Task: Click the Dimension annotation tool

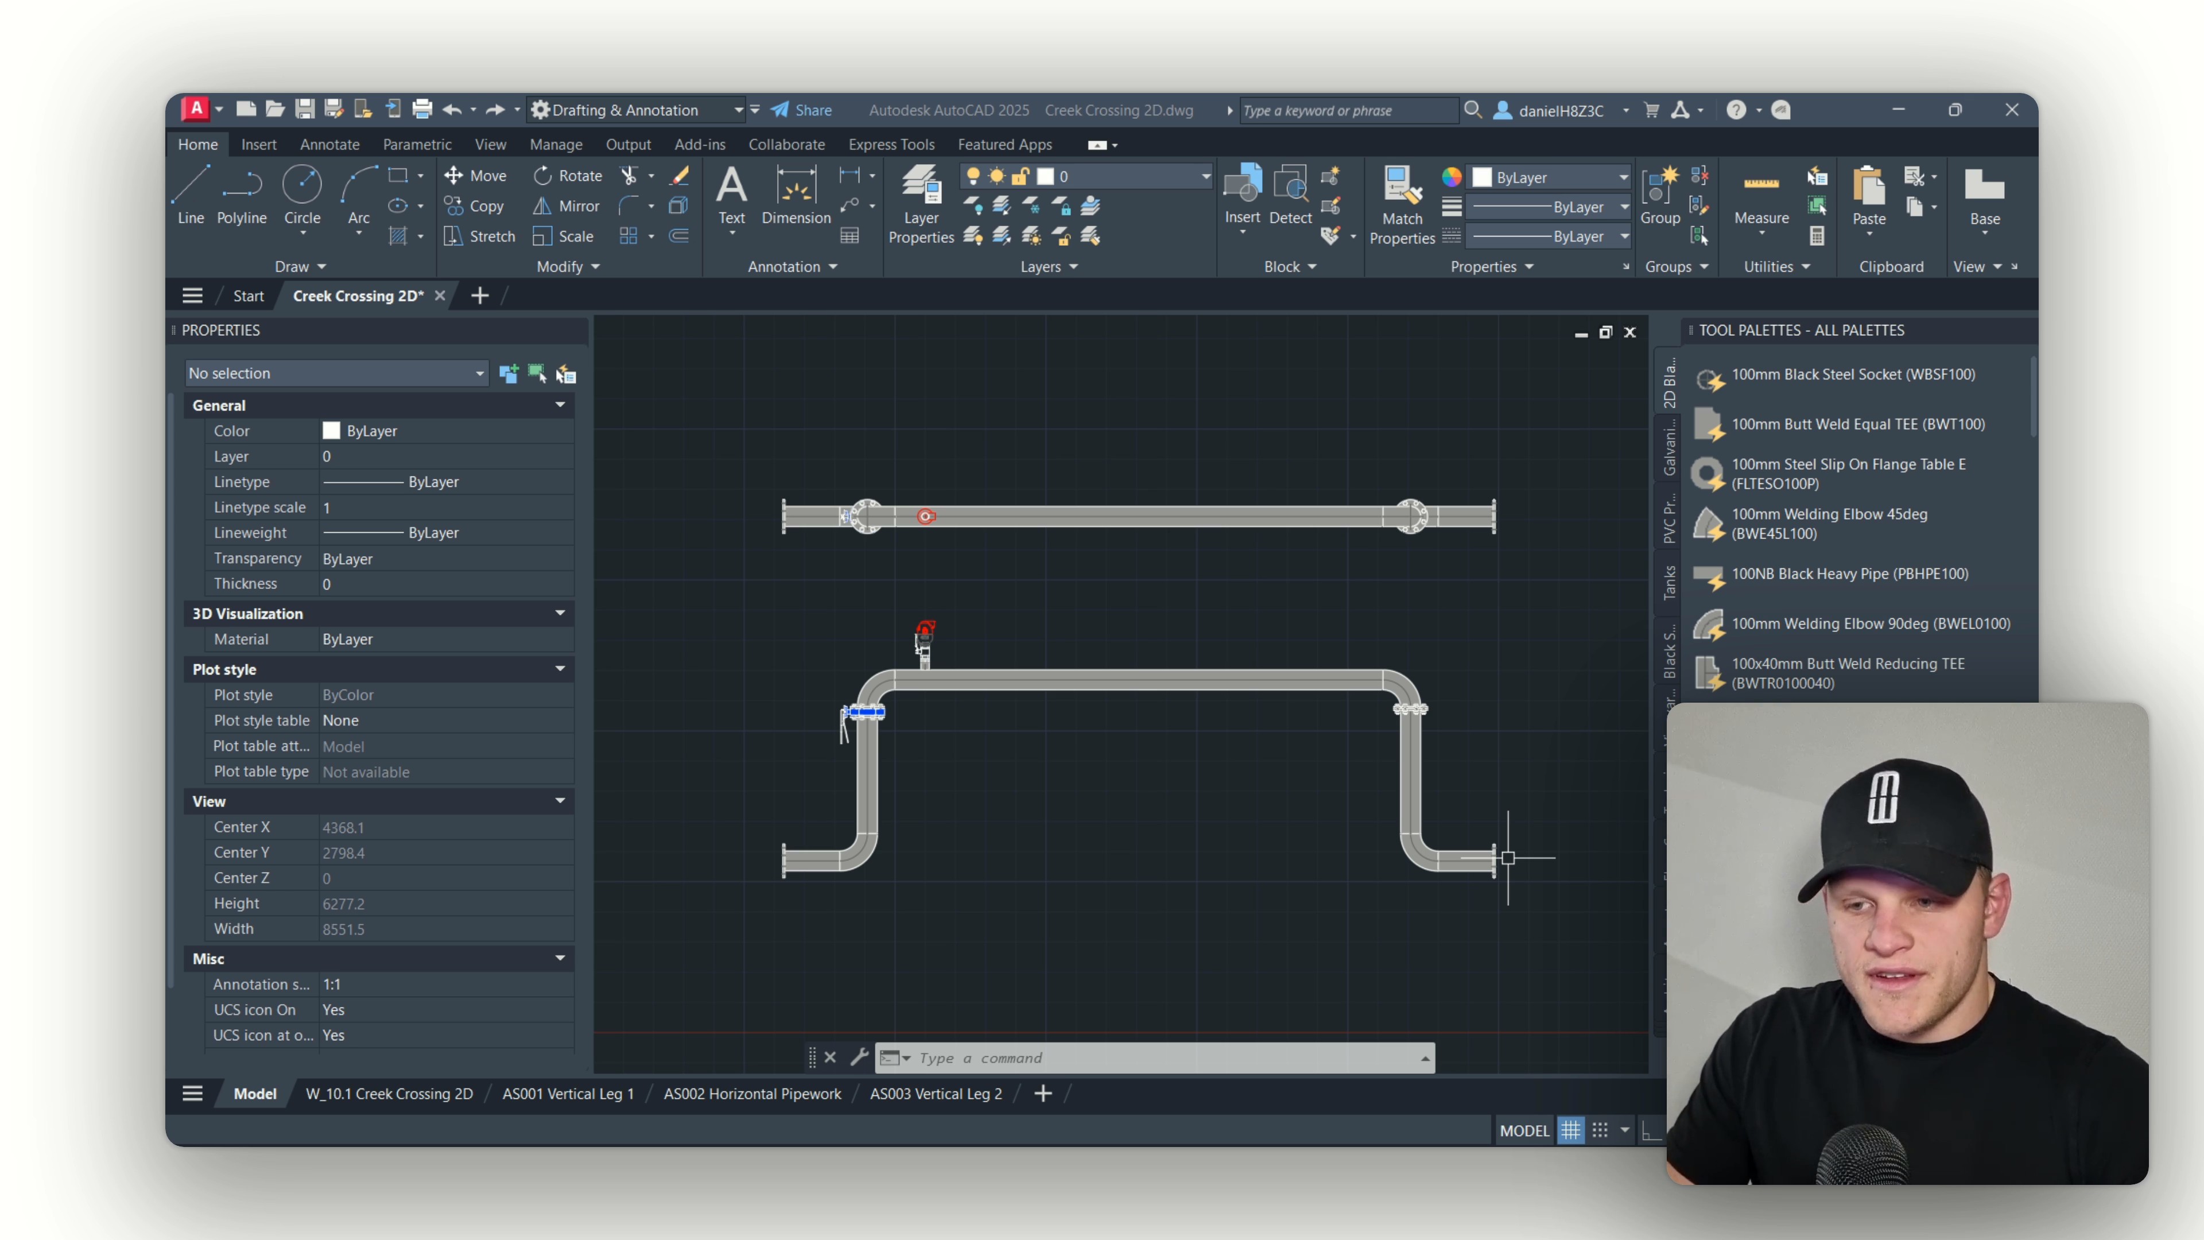Action: click(796, 195)
